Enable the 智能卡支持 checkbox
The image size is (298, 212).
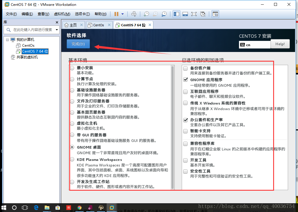click(x=186, y=131)
